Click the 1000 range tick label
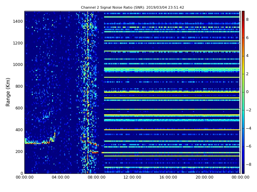Image resolution: width=257 pixels, height=192 pixels. (x=18, y=65)
